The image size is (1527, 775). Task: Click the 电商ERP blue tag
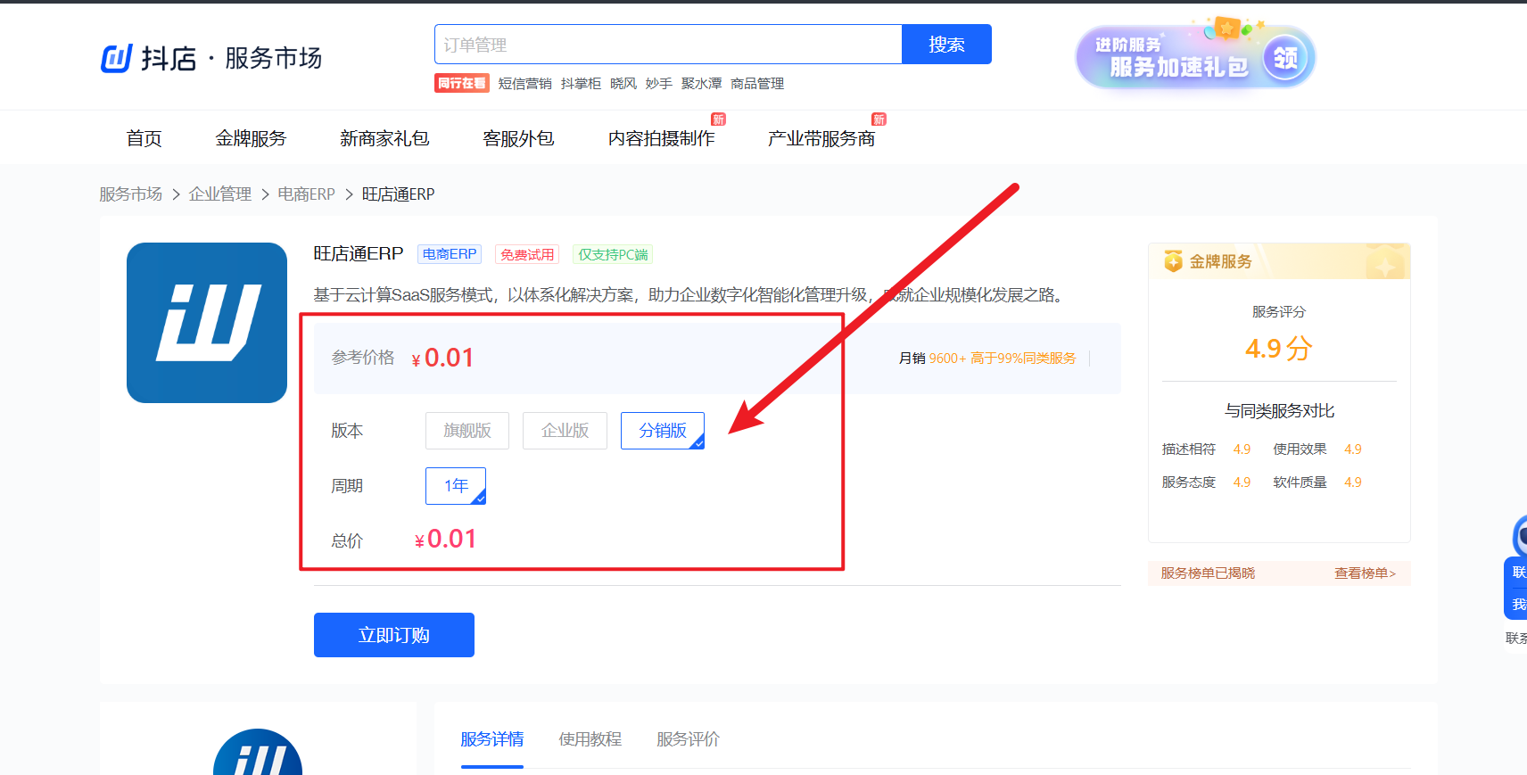450,254
